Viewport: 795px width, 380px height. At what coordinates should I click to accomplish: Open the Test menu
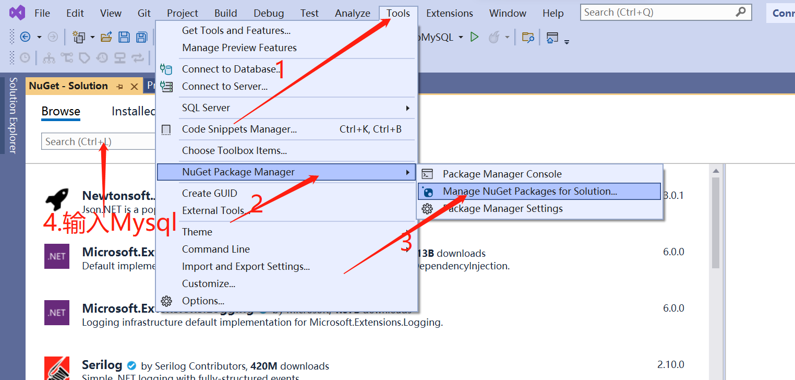[x=309, y=13]
